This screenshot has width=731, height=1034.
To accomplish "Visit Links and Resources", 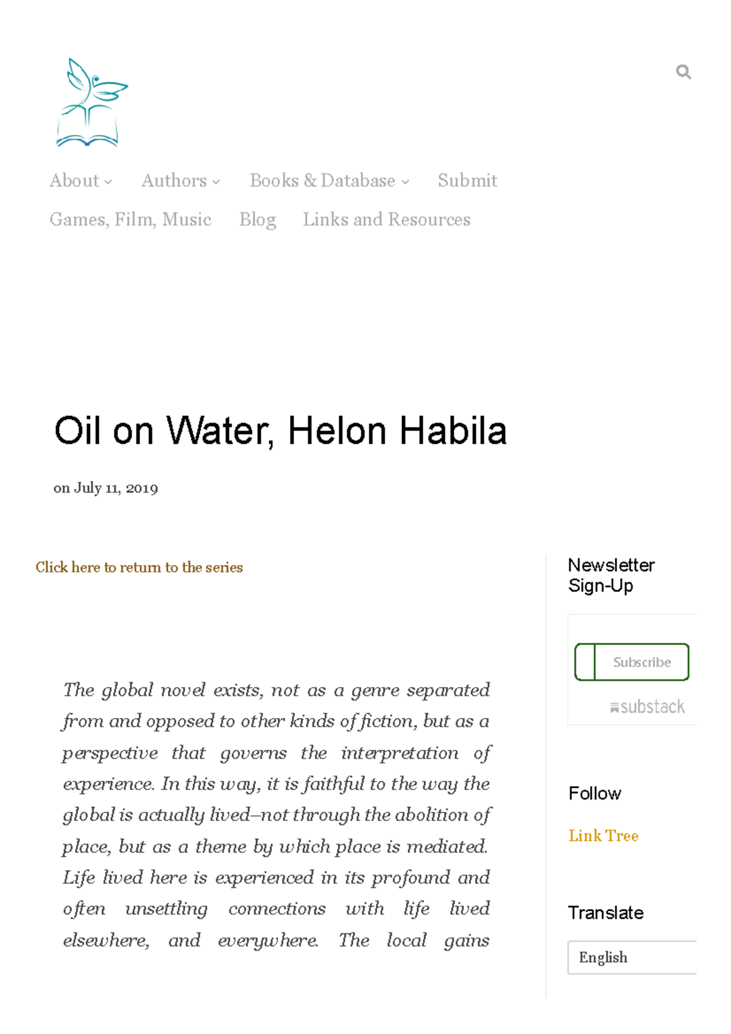I will 387,219.
